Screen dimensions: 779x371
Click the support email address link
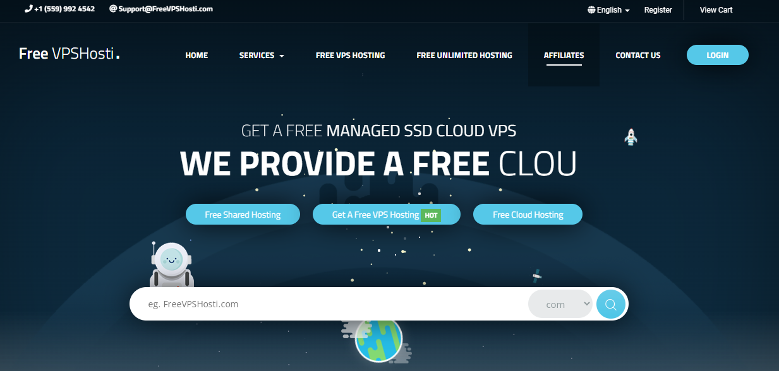click(161, 9)
